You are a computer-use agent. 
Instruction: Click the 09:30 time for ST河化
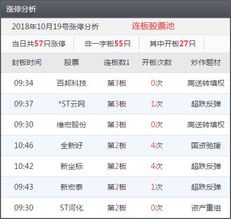(x=24, y=208)
